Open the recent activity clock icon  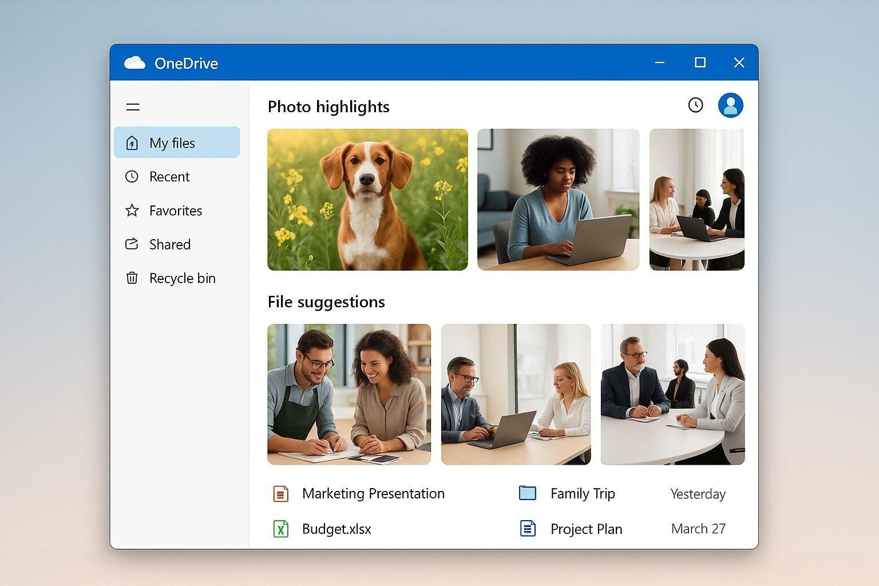click(x=695, y=105)
